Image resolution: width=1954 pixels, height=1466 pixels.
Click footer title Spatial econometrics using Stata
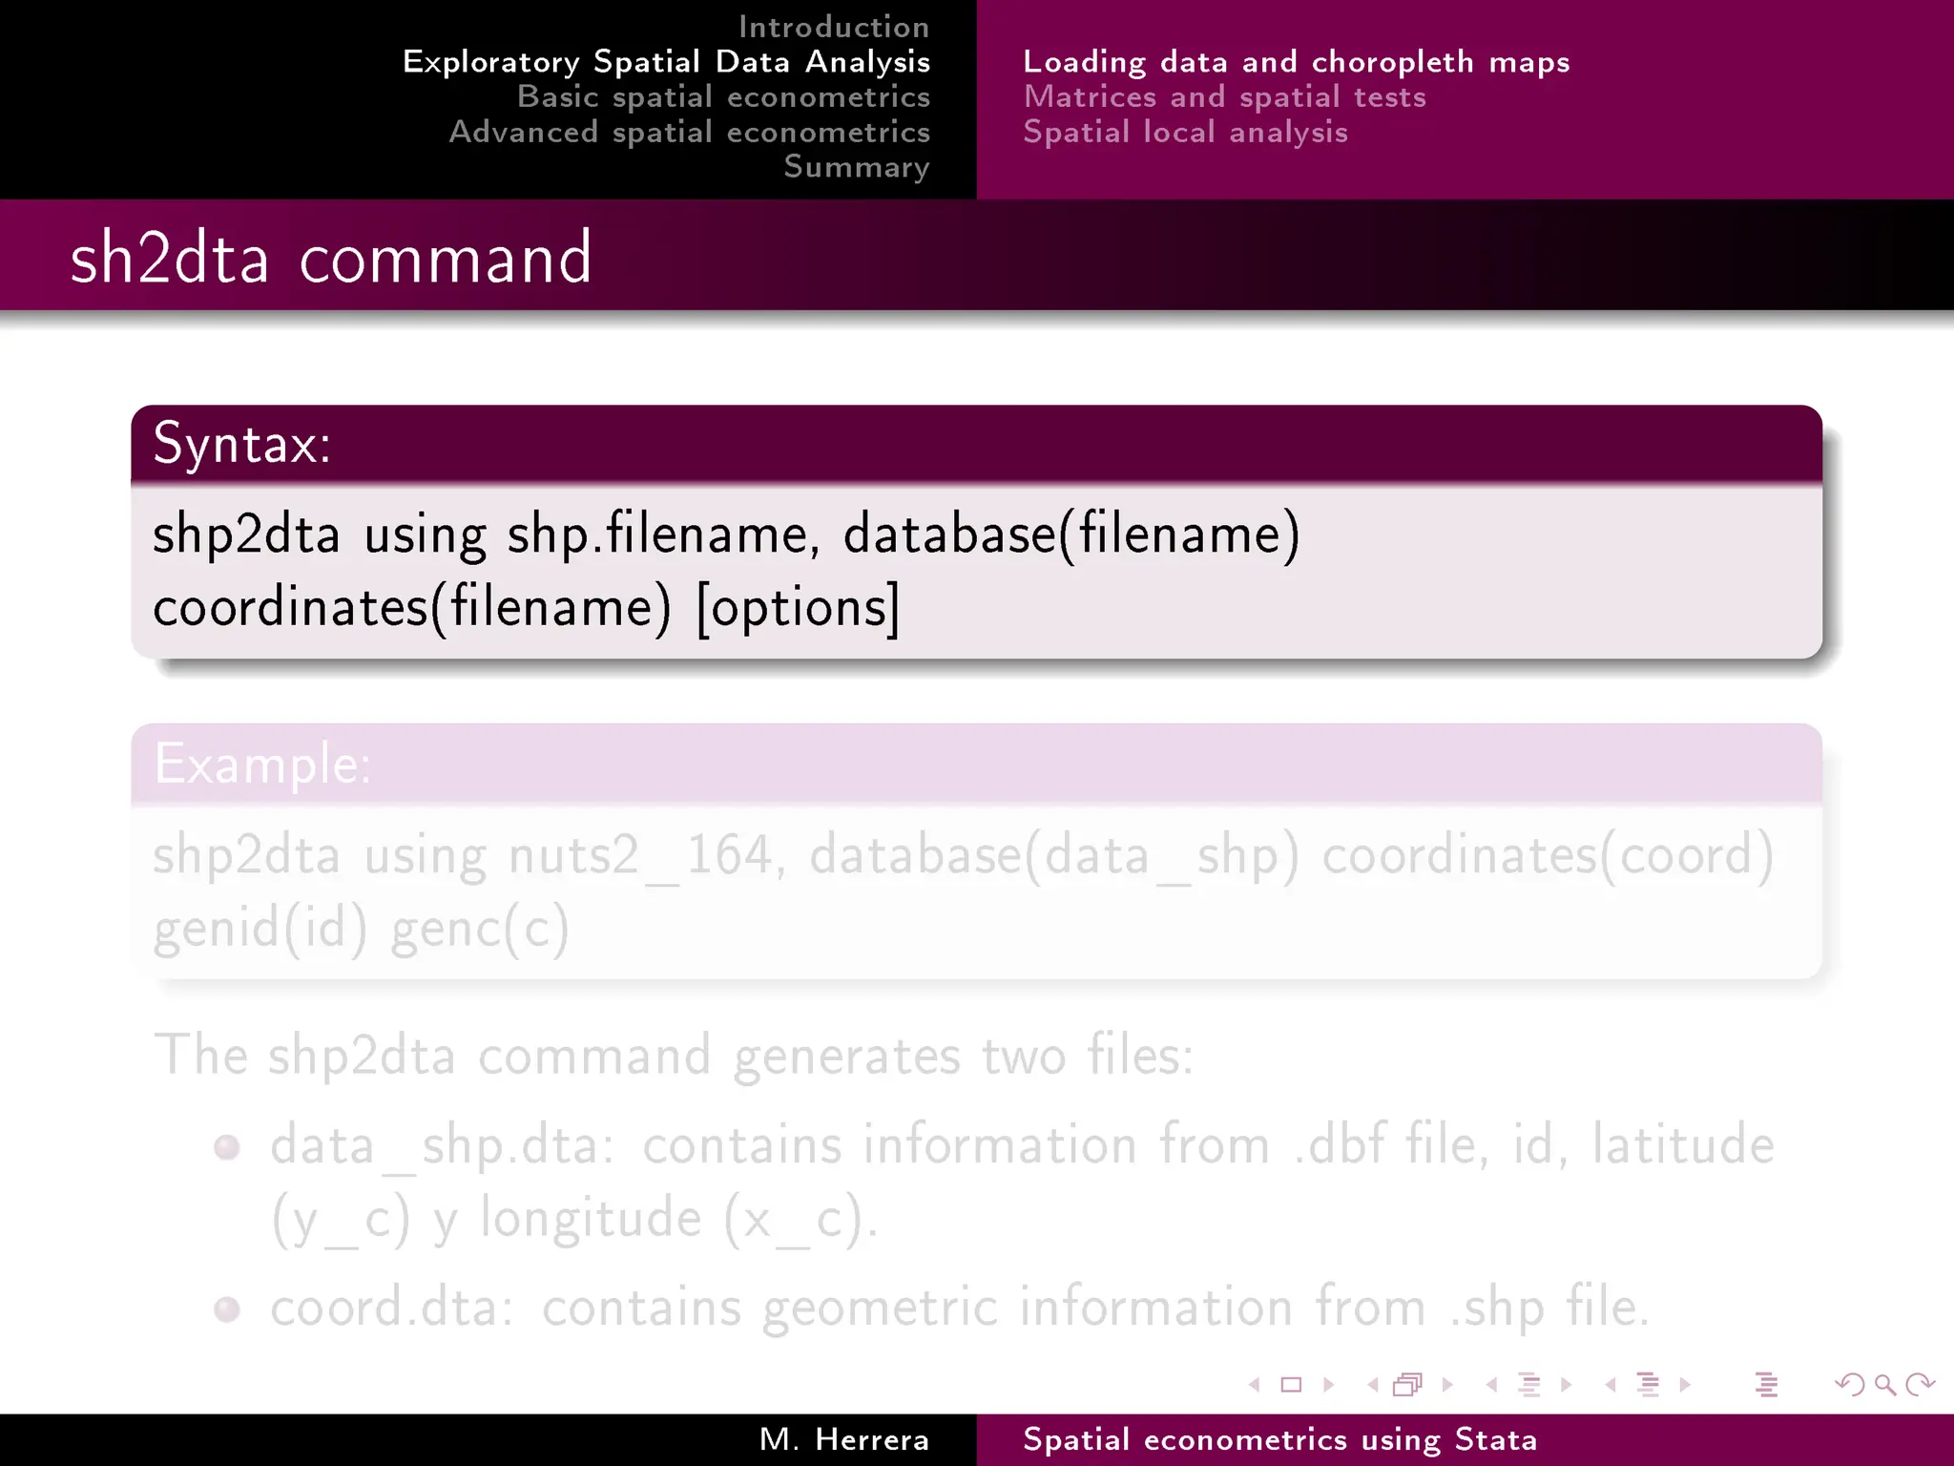(1280, 1439)
